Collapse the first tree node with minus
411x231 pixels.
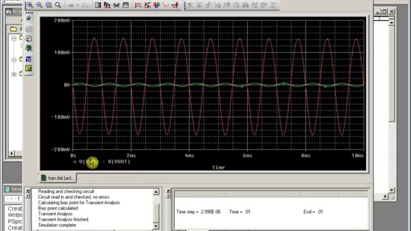tap(14, 38)
